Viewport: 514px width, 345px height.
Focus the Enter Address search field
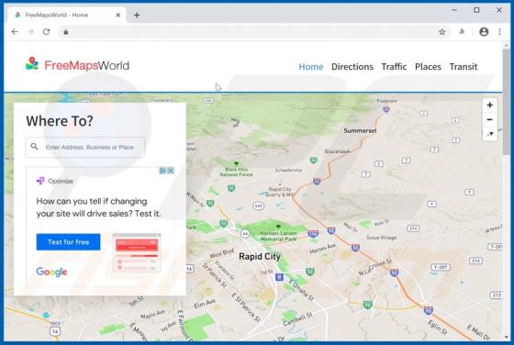84,147
